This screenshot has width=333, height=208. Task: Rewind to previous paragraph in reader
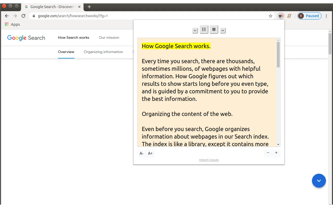[x=195, y=31]
